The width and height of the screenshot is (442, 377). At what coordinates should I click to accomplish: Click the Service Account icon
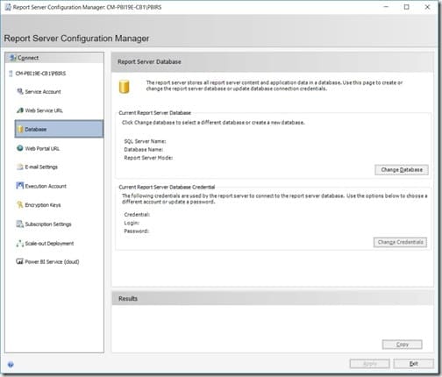(x=20, y=91)
